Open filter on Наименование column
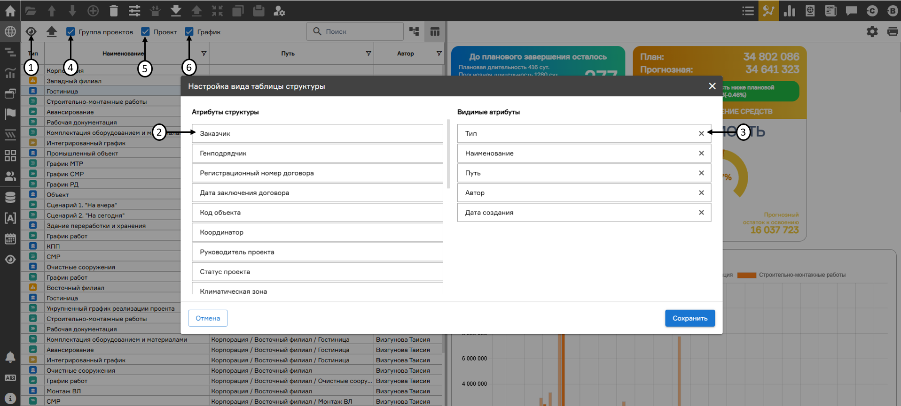Screen dimensions: 901x406 pyautogui.click(x=204, y=54)
